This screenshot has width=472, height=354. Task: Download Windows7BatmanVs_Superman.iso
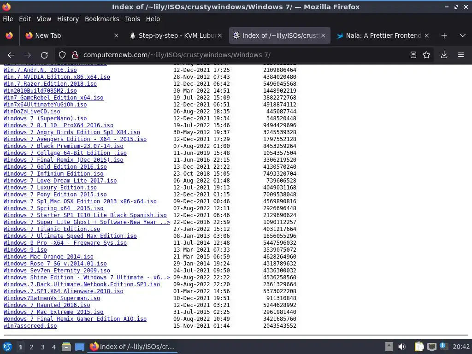coord(52,298)
